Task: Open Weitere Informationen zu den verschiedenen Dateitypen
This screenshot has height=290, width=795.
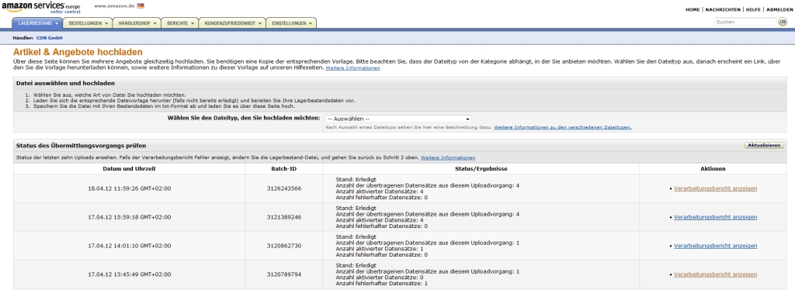Action: point(563,127)
